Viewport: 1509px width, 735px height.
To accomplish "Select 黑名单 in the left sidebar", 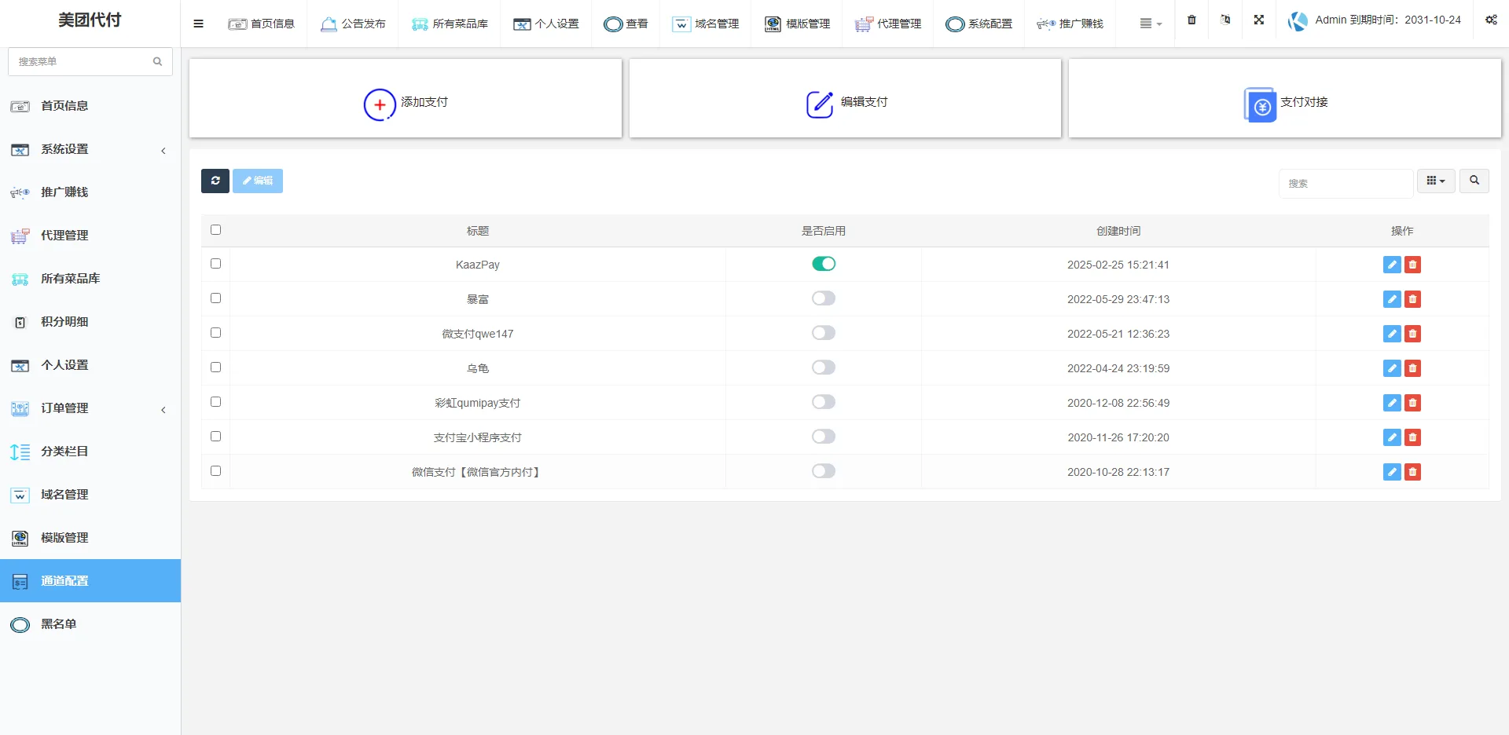I will click(59, 624).
